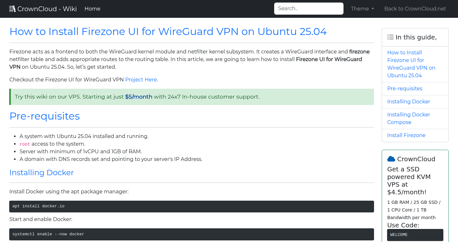Screen dimensions: 458x242
Task: Select 'Home' in the navigation bar
Action: point(92,9)
